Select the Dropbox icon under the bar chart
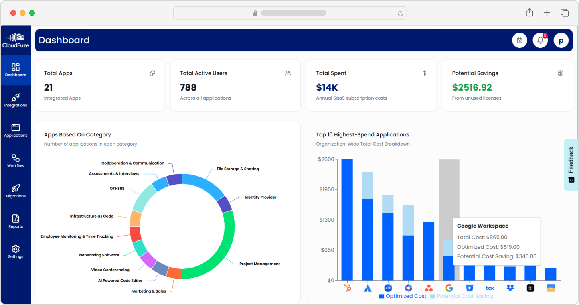Viewport: 579px width, 305px height. 510,288
